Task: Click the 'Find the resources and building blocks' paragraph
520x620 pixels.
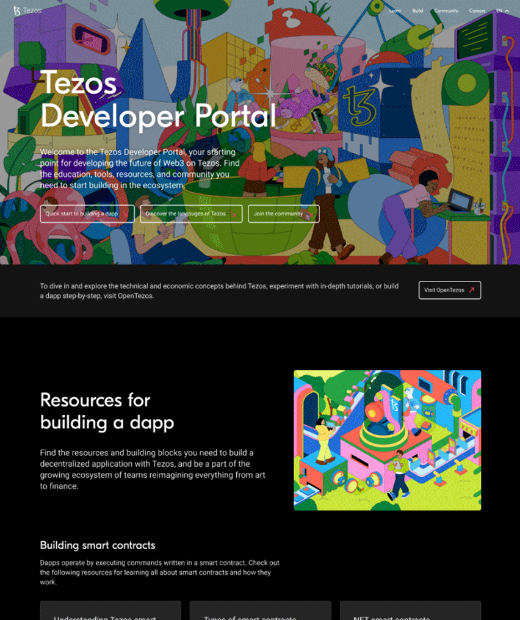Action: click(x=153, y=469)
